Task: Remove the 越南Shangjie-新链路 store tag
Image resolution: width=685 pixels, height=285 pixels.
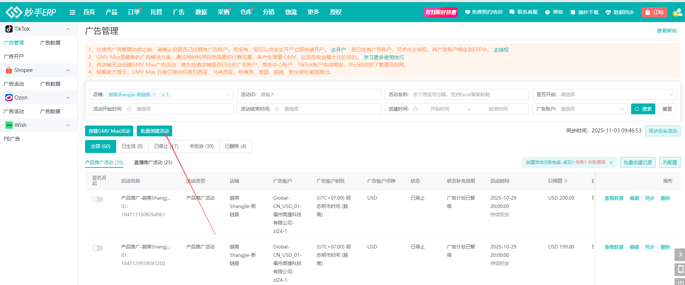Action: 154,94
